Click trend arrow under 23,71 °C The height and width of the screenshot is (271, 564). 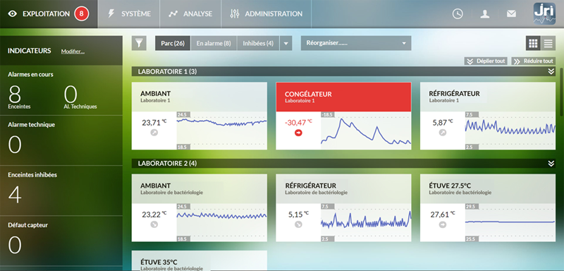pyautogui.click(x=154, y=133)
